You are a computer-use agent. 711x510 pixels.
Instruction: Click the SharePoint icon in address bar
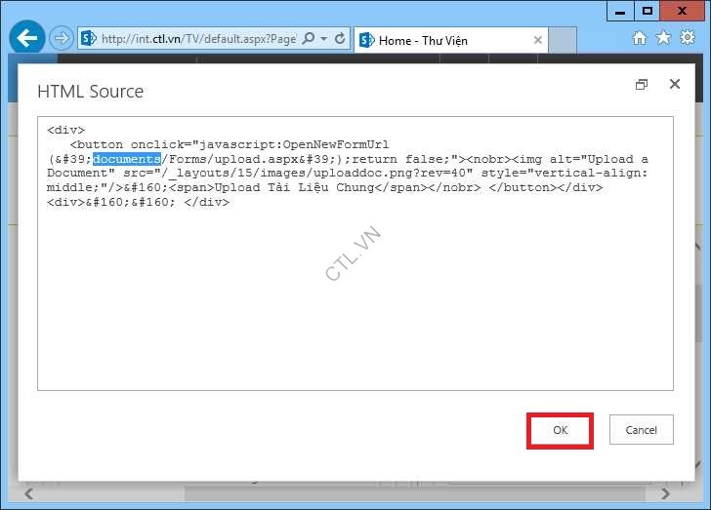point(89,39)
